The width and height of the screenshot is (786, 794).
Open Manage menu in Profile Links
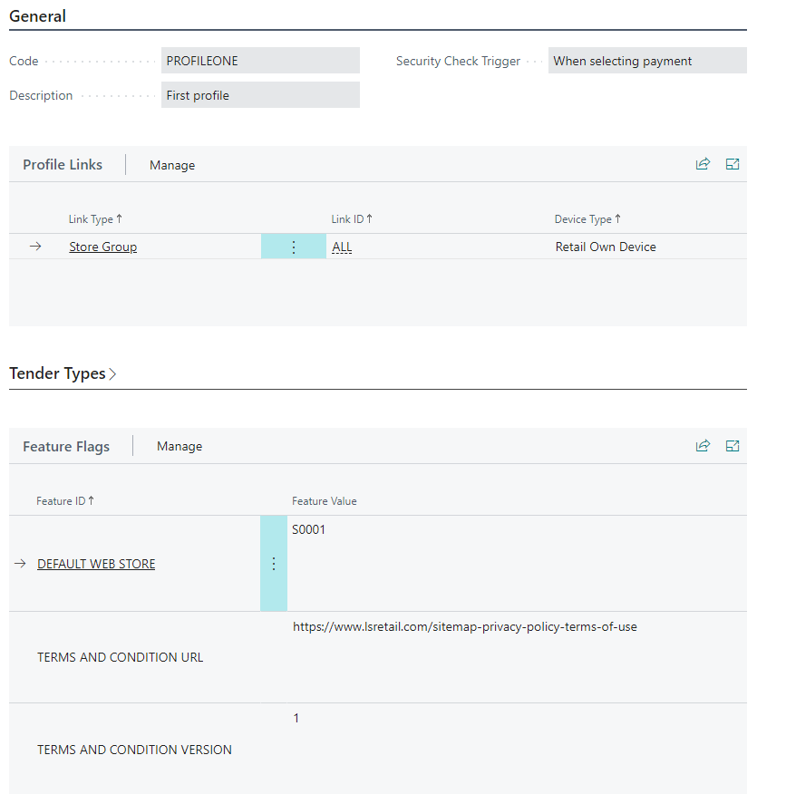[172, 165]
